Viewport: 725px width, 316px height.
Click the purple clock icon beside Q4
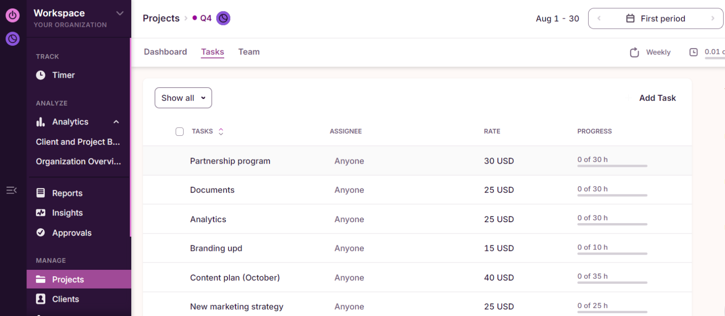point(223,18)
